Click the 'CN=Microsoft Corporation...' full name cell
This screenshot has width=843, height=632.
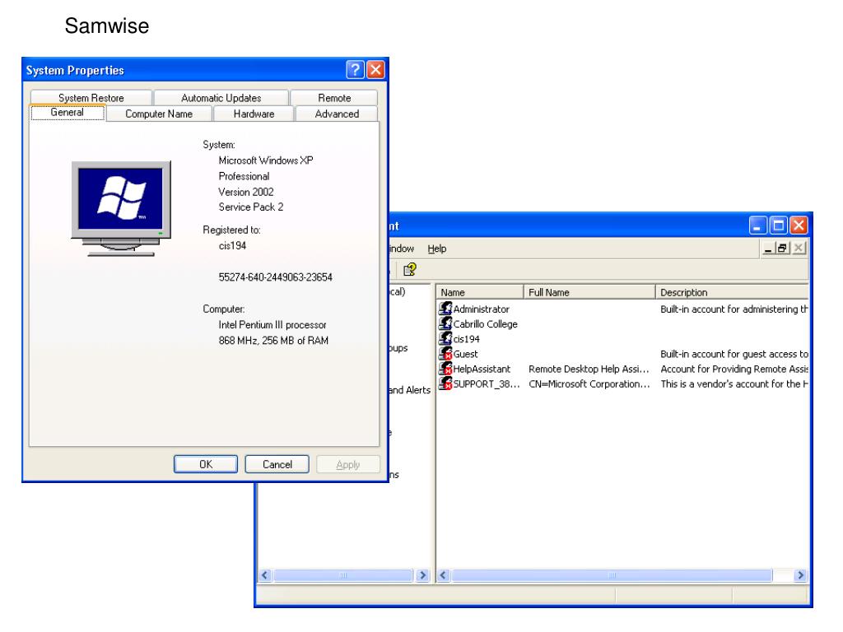(x=589, y=384)
